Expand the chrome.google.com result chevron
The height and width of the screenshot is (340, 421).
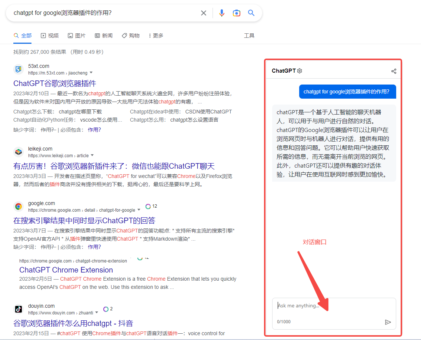(139, 210)
